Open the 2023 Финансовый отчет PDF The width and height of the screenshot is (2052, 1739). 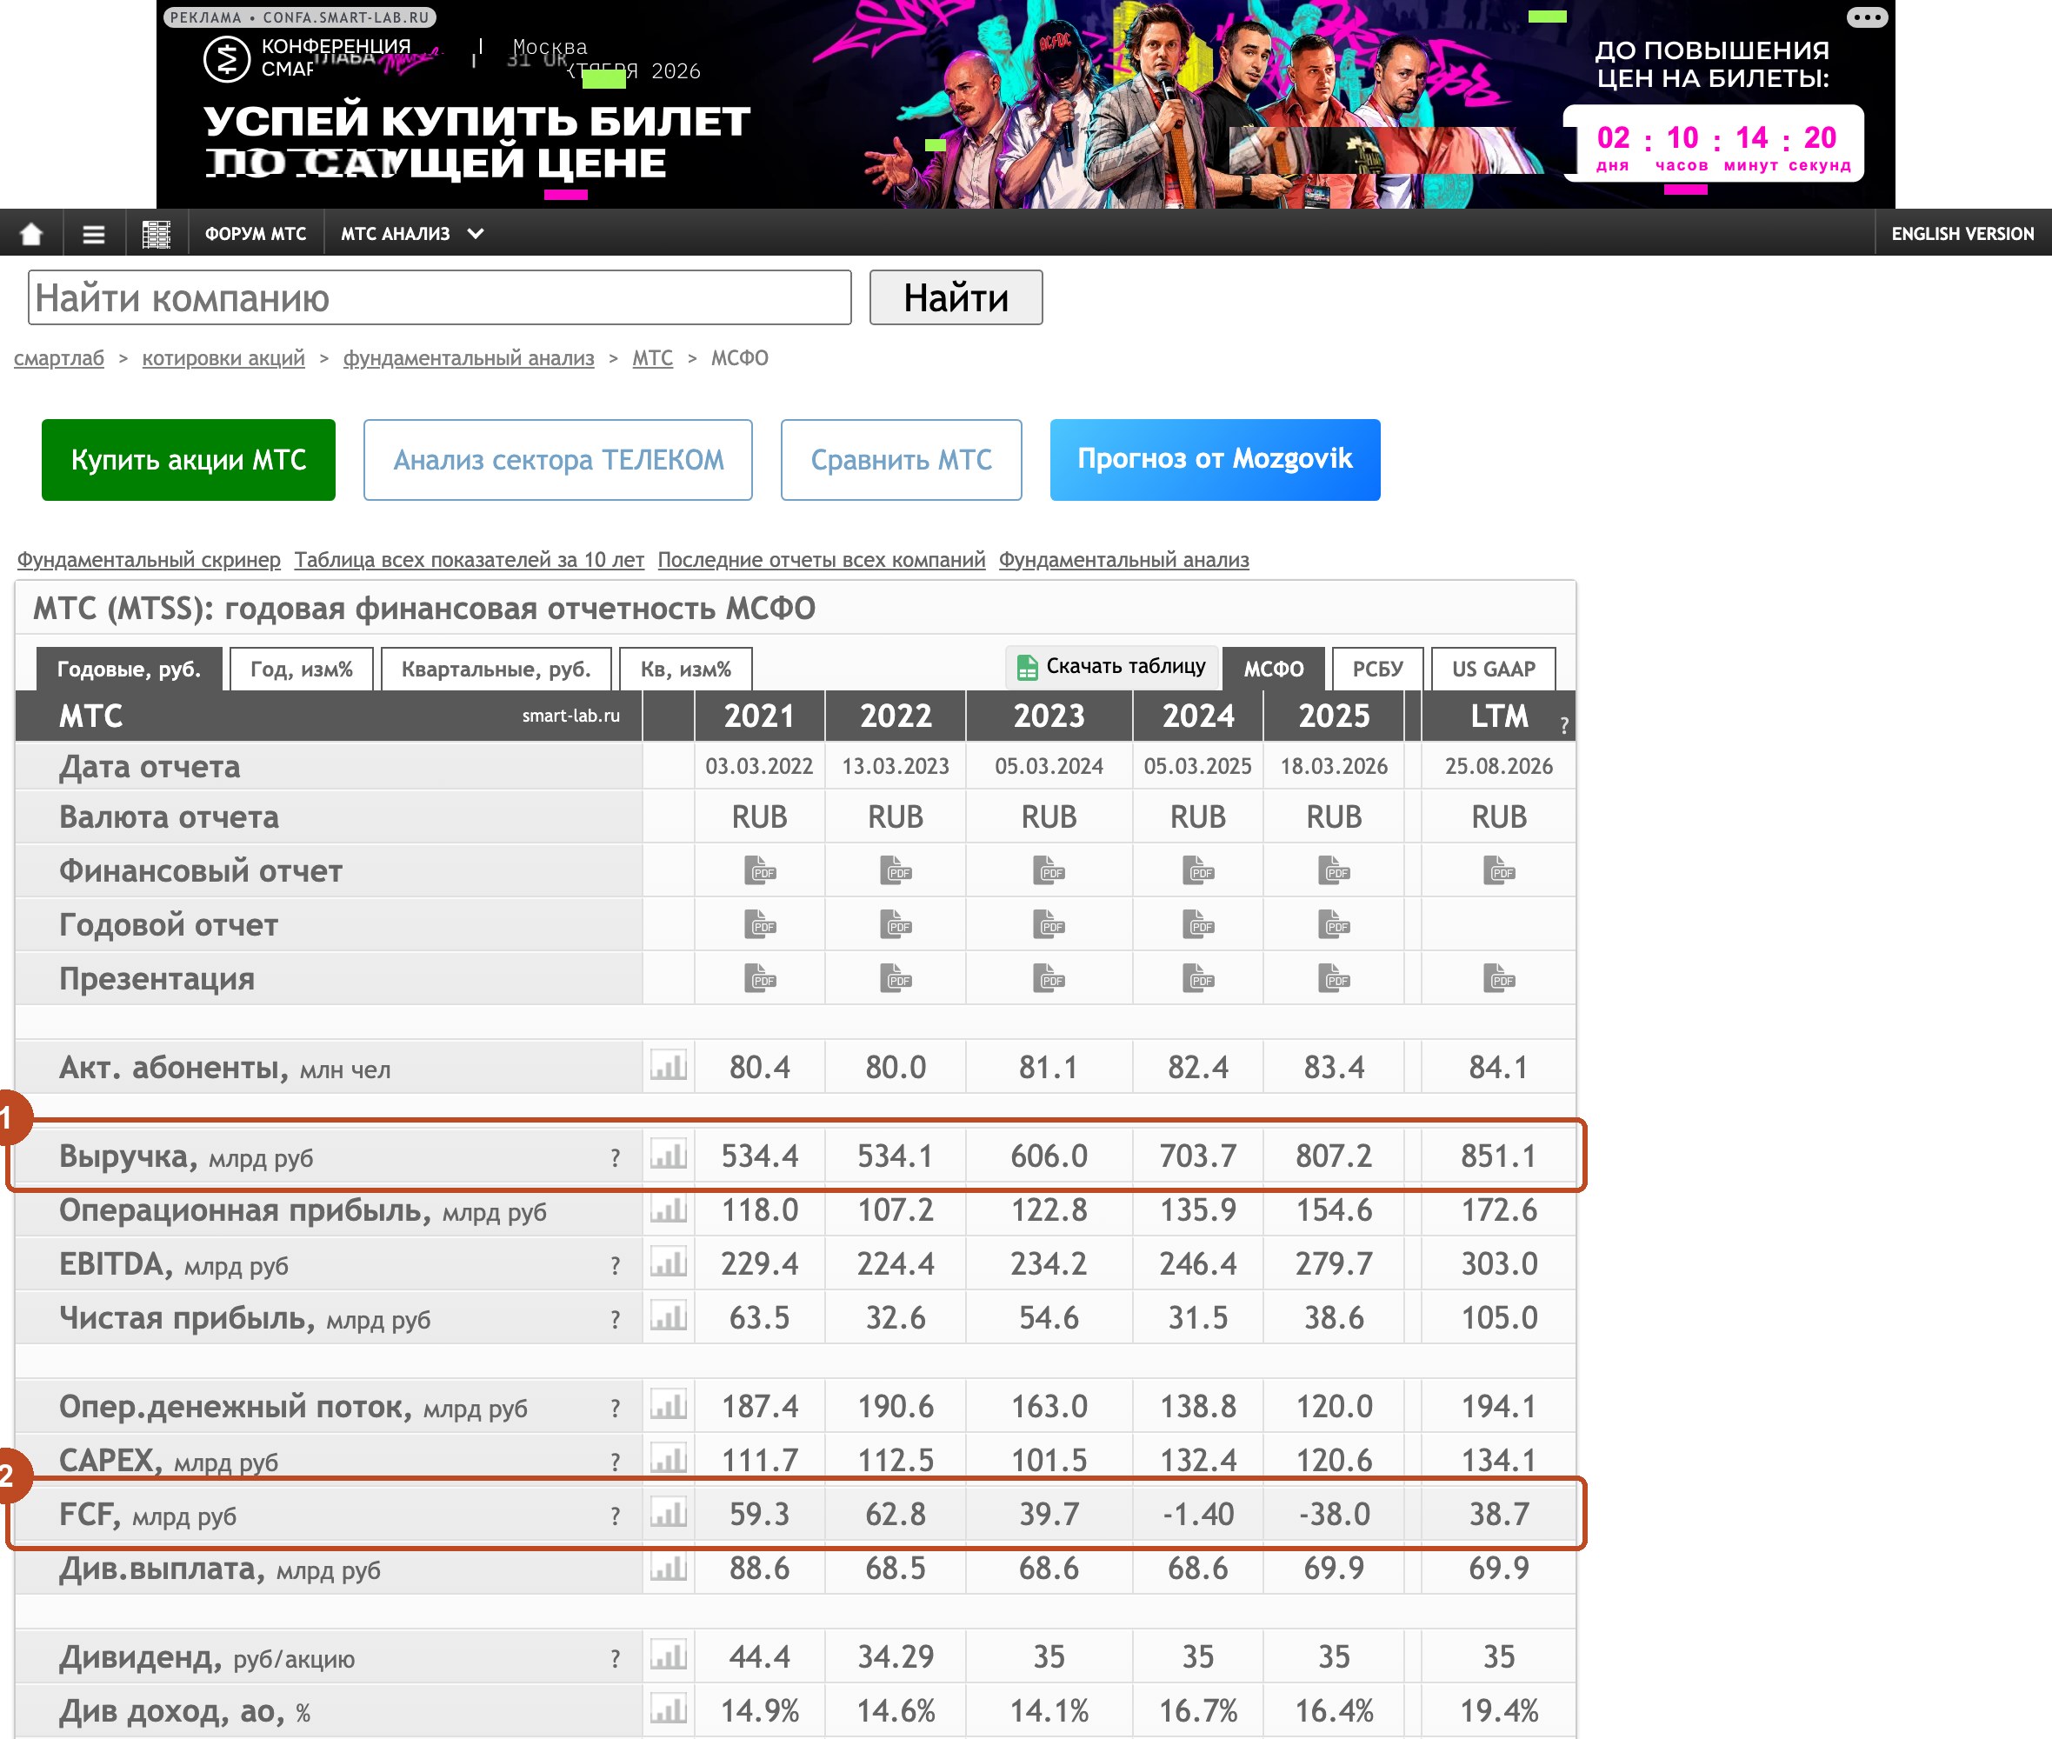[x=1049, y=870]
